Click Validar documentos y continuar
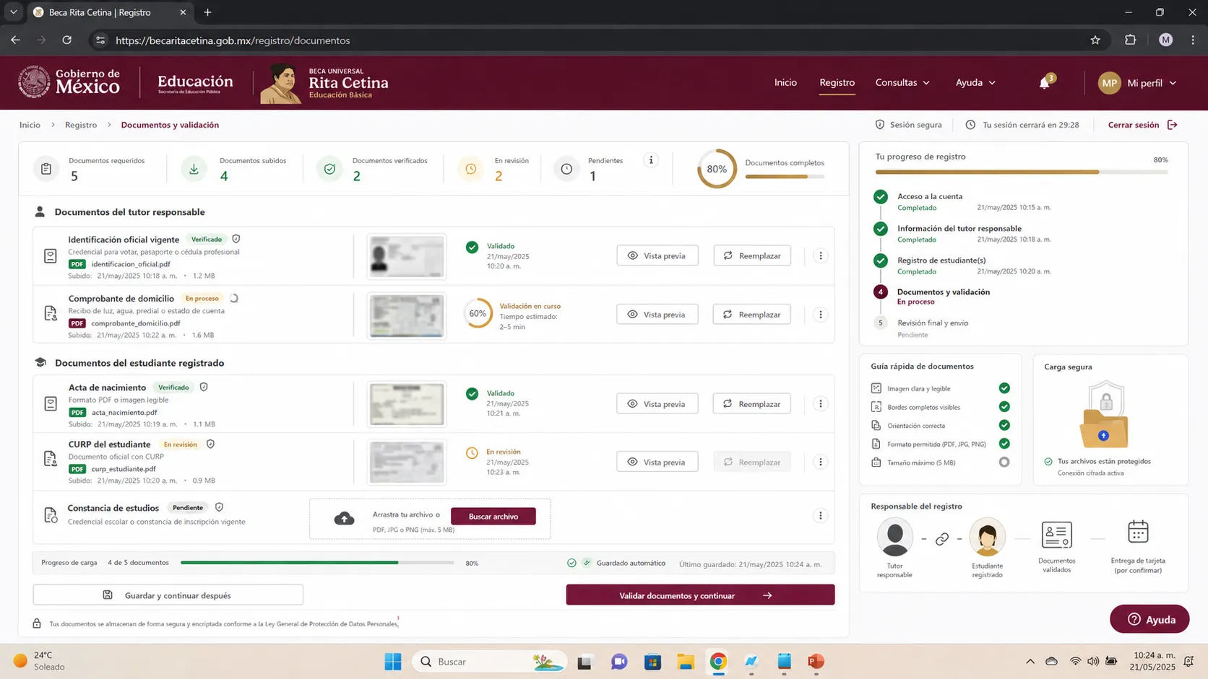The width and height of the screenshot is (1208, 679). pos(700,595)
